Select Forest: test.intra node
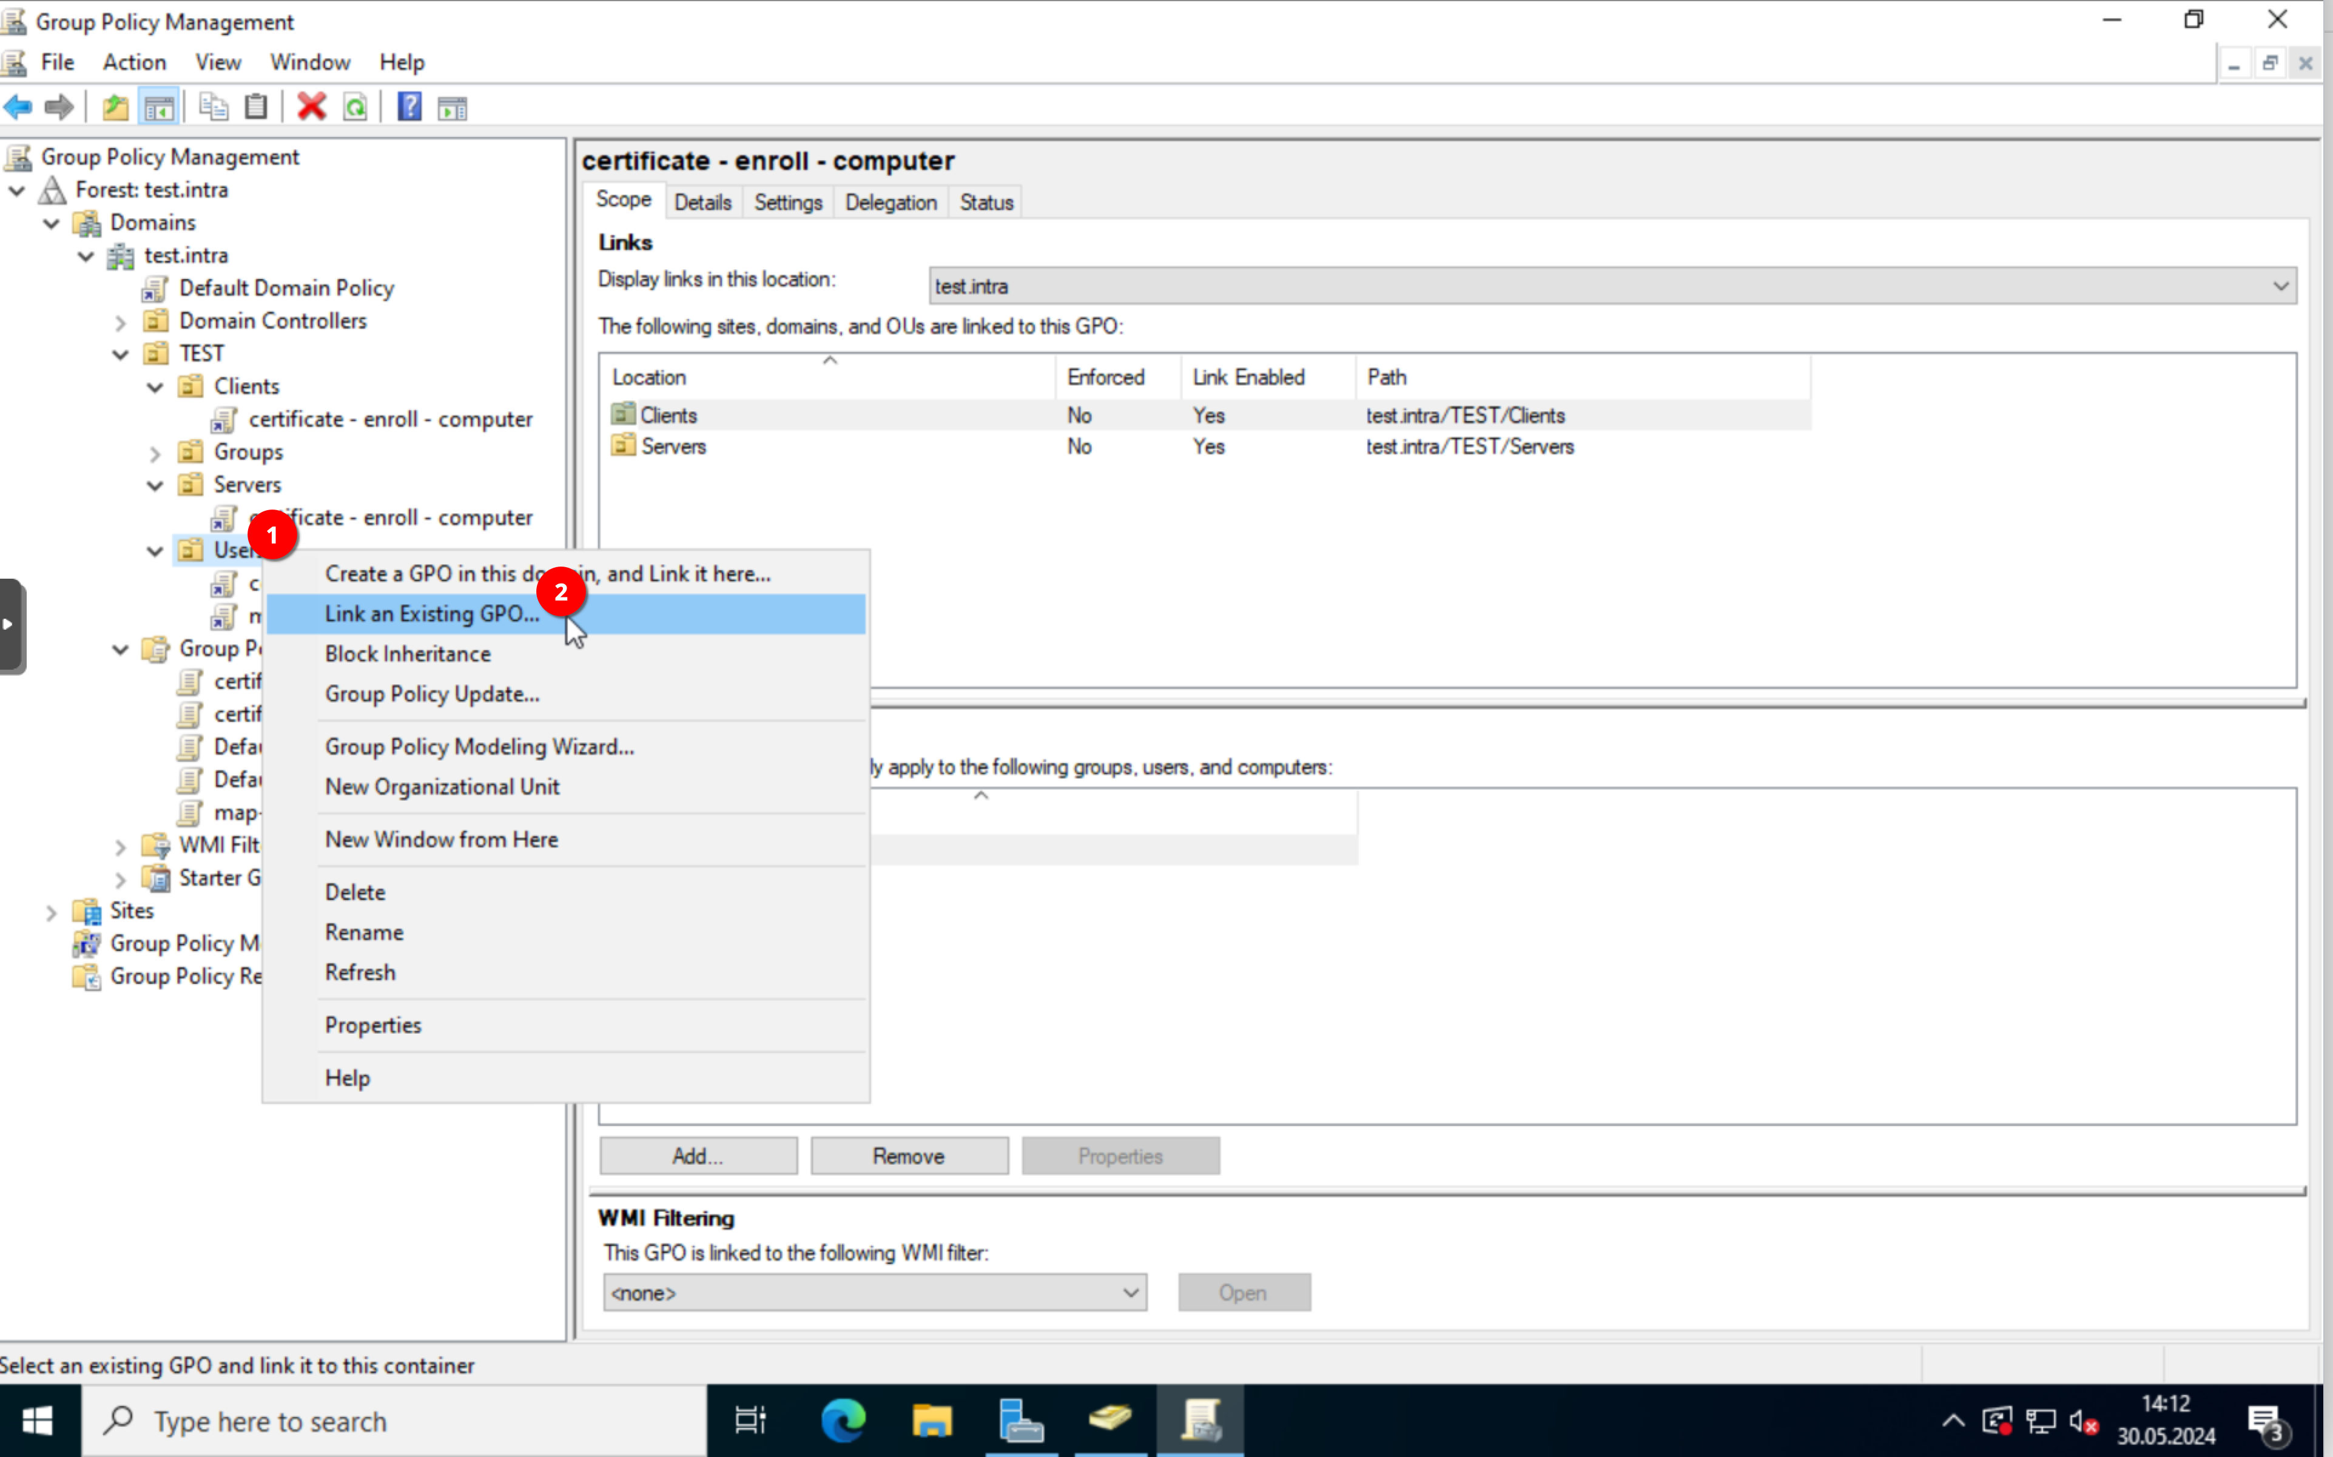Screen dimensions: 2333x1457 click(151, 190)
